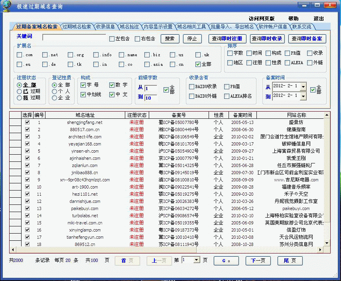The height and width of the screenshot is (281, 341).
Task: Click 访问网页版 menu item
Action: coord(261,18)
